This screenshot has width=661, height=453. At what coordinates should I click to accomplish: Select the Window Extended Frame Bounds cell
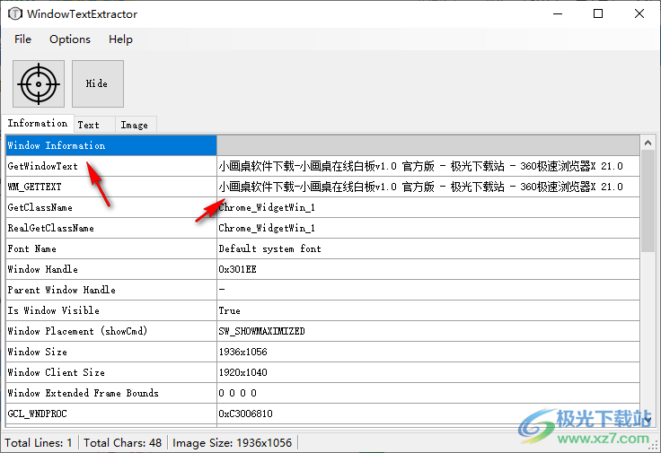point(111,393)
